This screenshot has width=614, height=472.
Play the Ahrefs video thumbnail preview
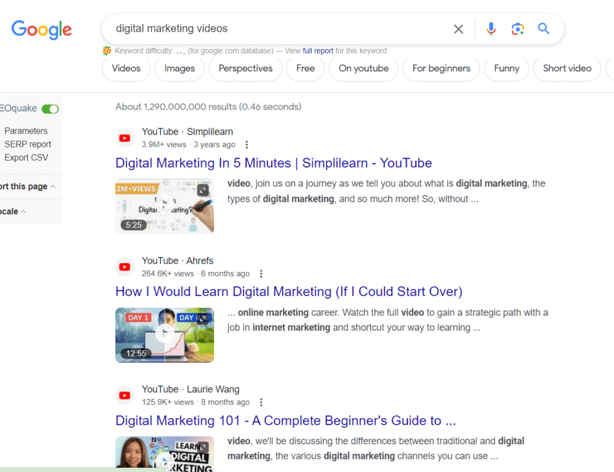coord(165,334)
